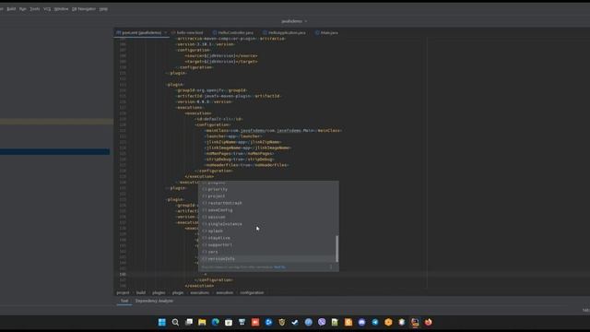Open the Run menu
This screenshot has width=590, height=332.
tap(22, 8)
